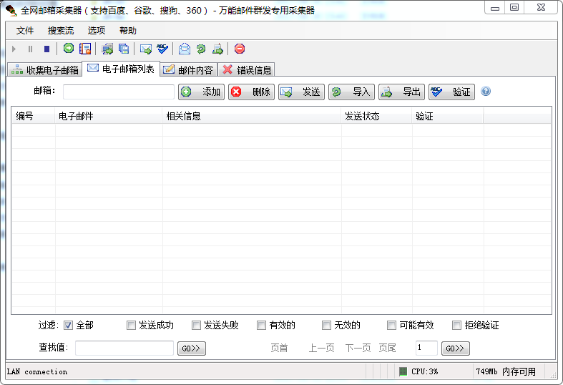Click the ABC checkmark verify toolbar icon

point(162,49)
